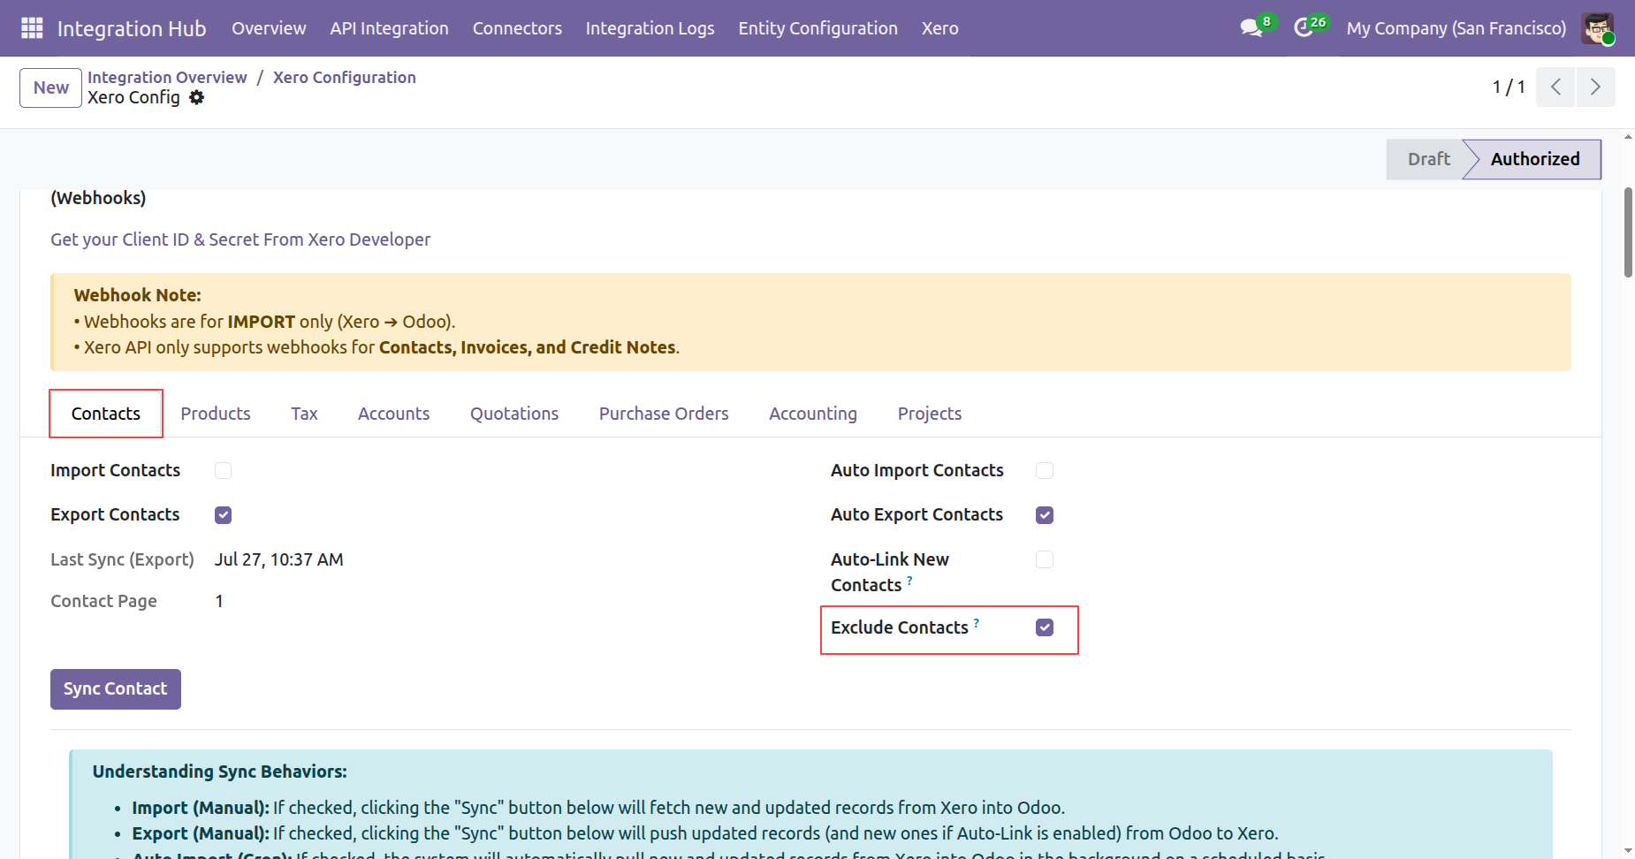
Task: Switch to the Products tab
Action: pyautogui.click(x=216, y=414)
